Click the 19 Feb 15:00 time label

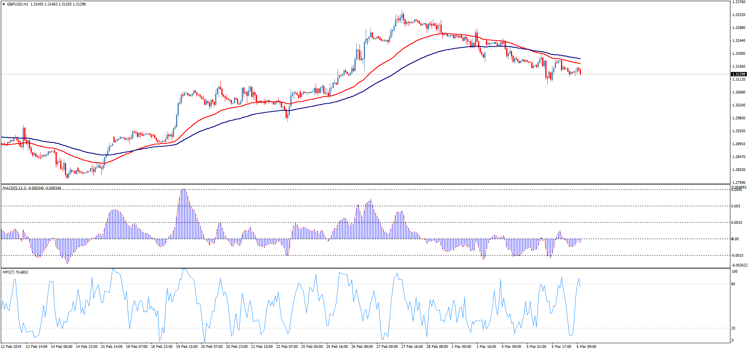pyautogui.click(x=187, y=347)
